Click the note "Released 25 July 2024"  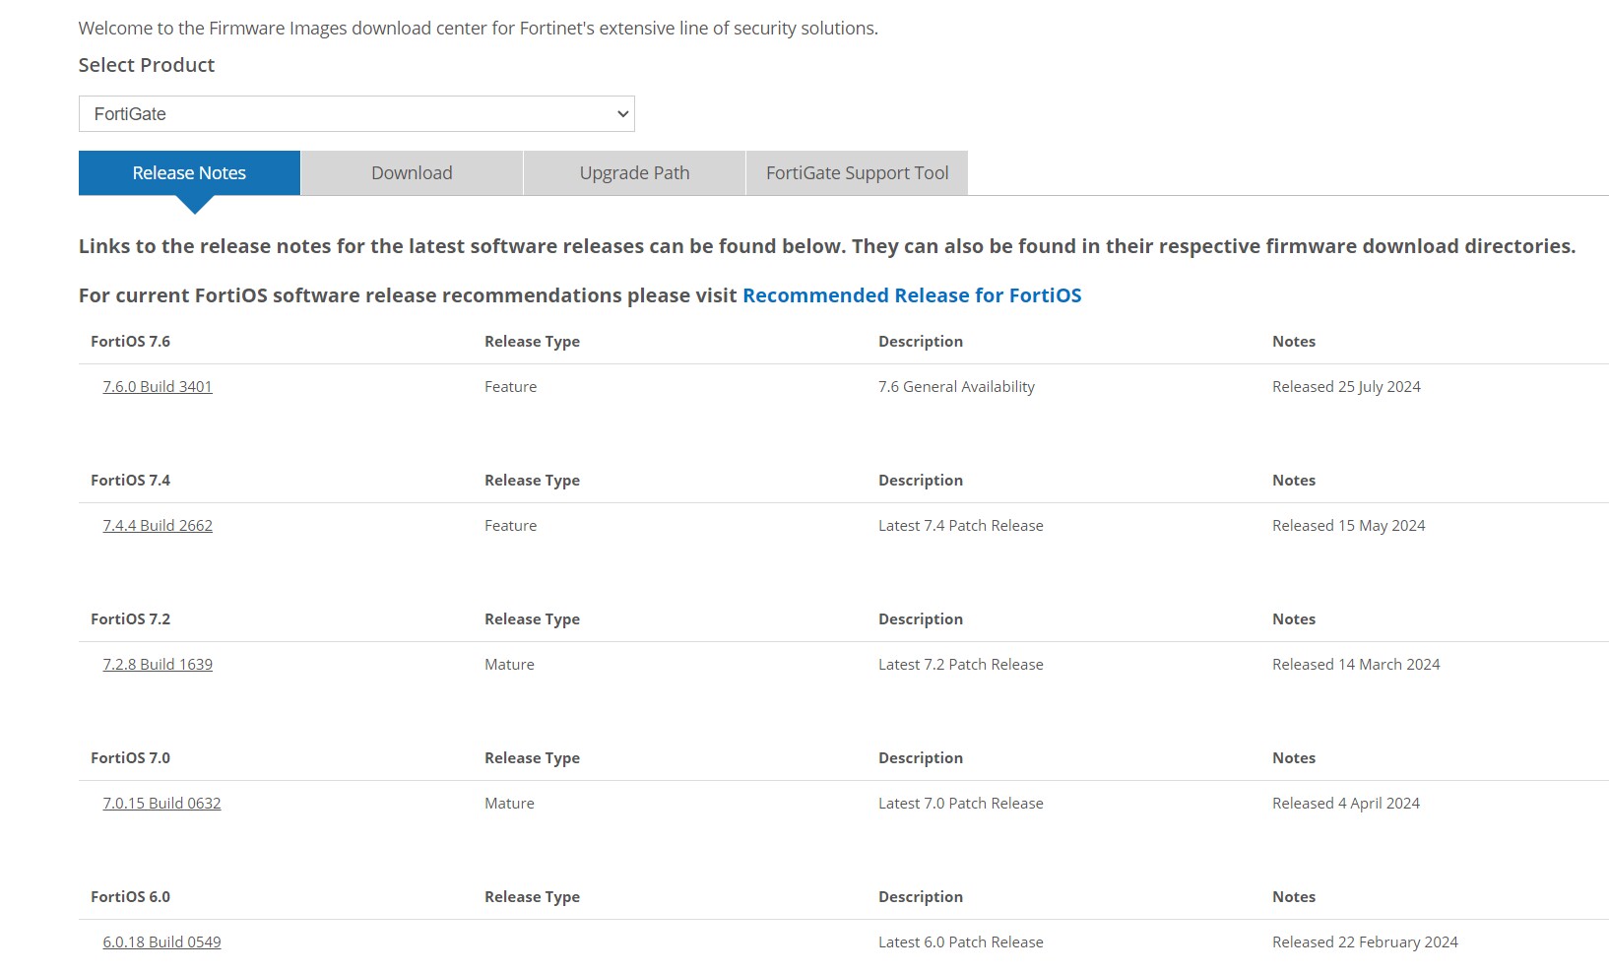point(1346,387)
